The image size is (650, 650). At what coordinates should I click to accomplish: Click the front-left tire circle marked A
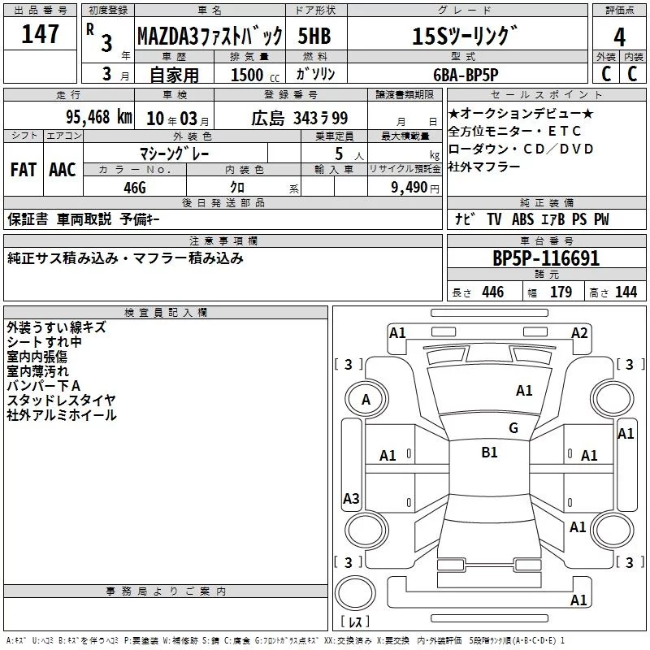366,400
